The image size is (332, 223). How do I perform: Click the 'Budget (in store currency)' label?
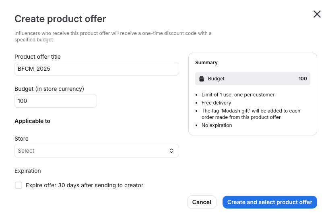point(49,89)
